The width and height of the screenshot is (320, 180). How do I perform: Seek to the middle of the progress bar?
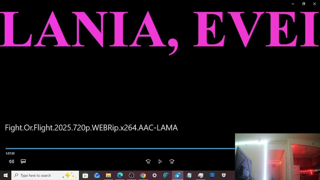tap(120, 148)
